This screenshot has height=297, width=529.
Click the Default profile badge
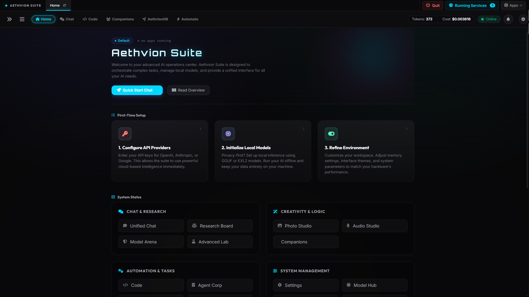coord(122,41)
